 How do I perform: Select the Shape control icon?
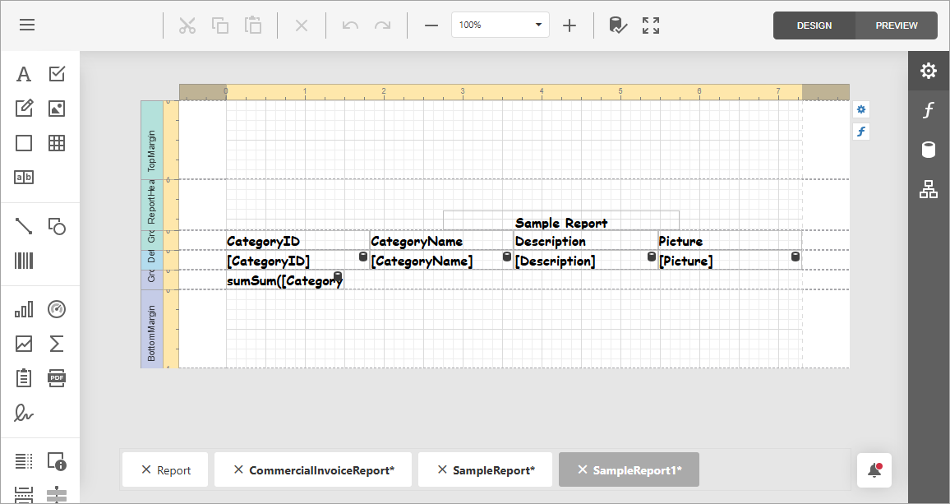click(x=57, y=226)
